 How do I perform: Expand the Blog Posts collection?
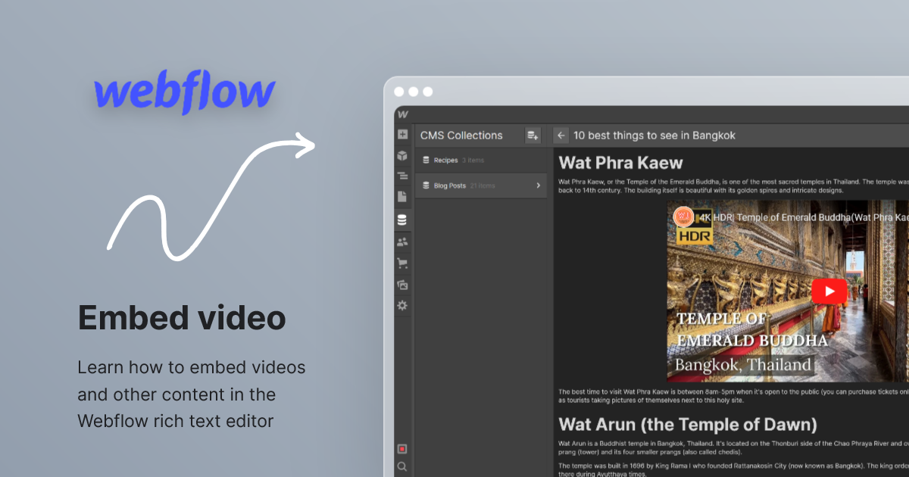tap(539, 185)
